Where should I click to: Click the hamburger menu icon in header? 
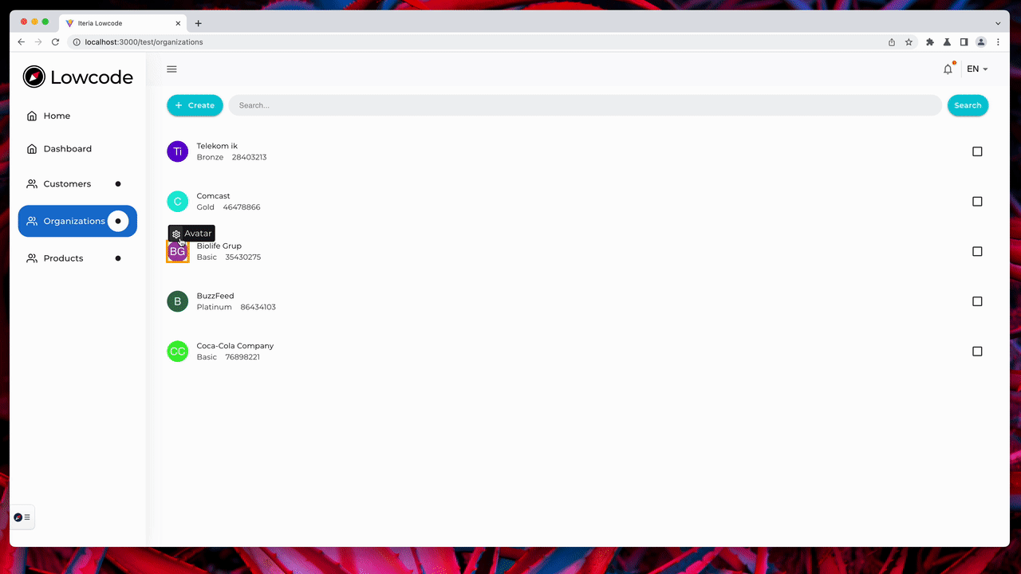(171, 69)
